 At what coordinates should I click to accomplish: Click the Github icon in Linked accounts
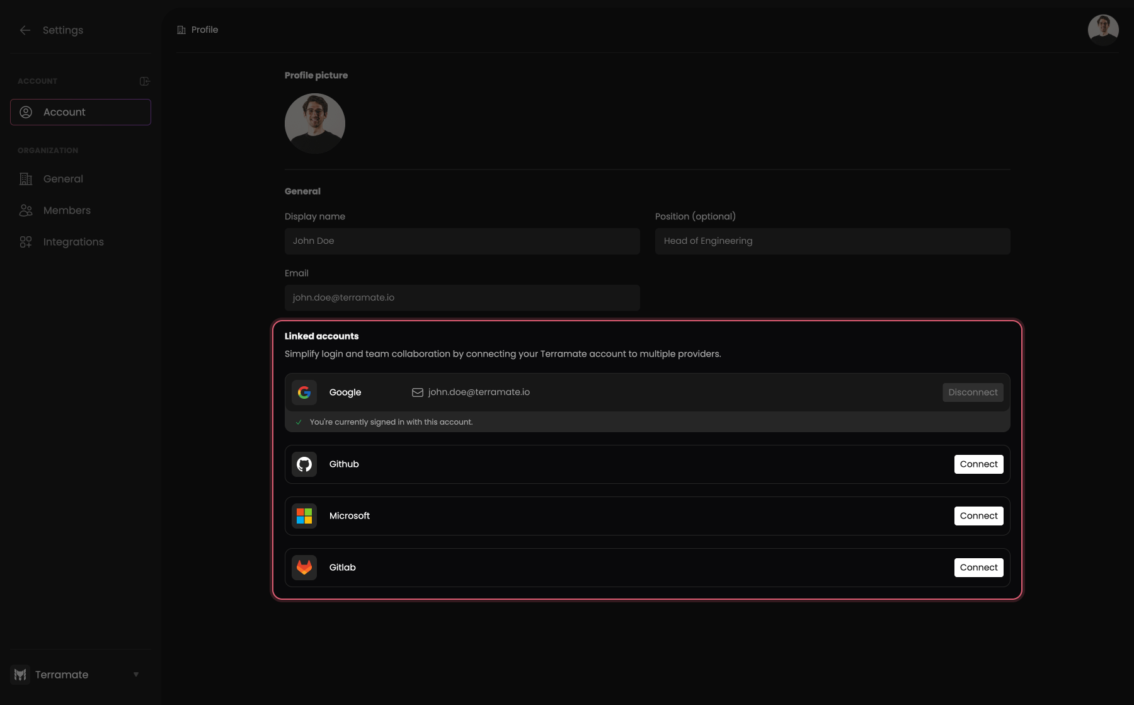[304, 464]
